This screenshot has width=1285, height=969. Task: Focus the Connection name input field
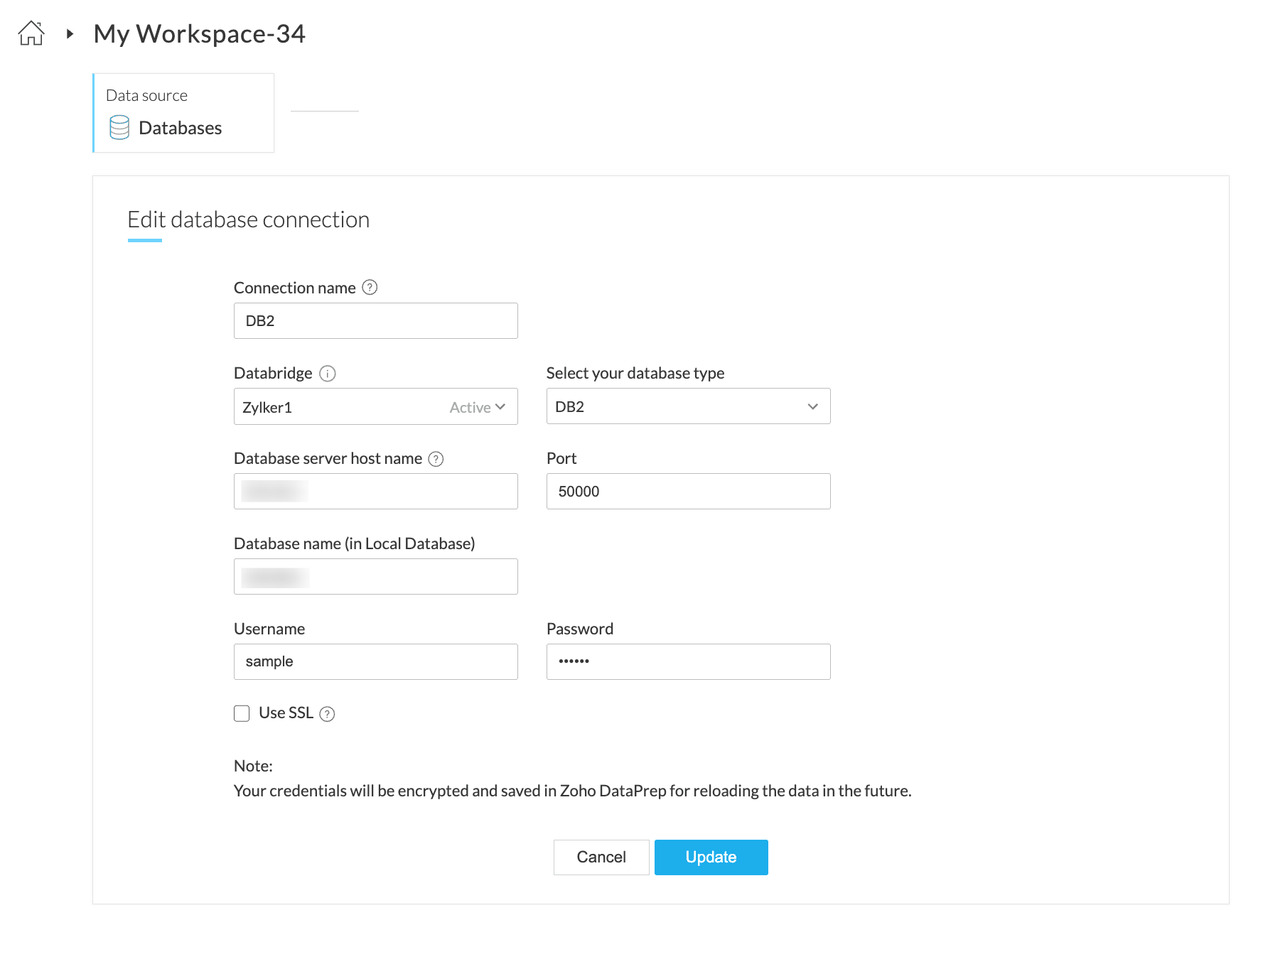(x=375, y=321)
